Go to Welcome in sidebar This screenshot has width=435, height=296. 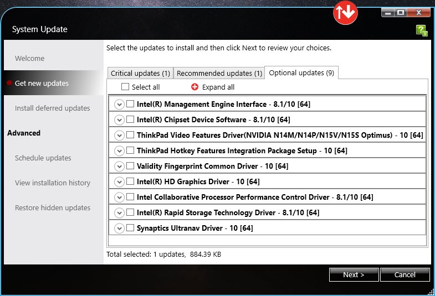pos(30,59)
